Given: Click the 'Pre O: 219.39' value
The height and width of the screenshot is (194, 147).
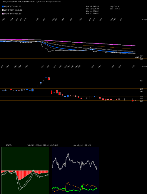Looking at the screenshot, I should point(92,6).
